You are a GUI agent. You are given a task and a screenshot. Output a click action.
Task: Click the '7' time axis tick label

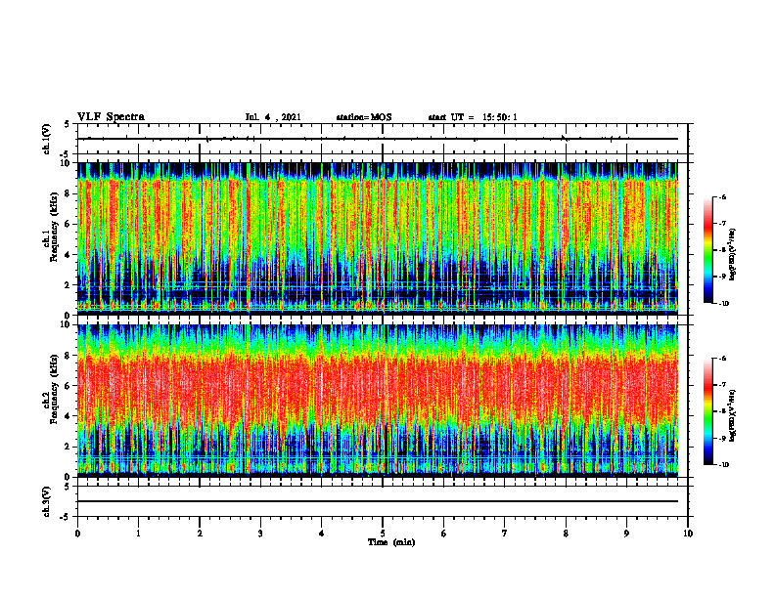pyautogui.click(x=505, y=534)
